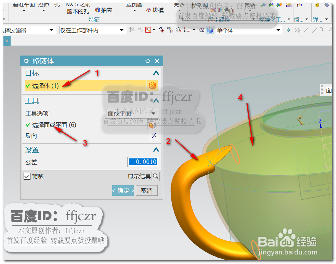The height and width of the screenshot is (264, 336).
Task: Click the reverse direction (反向) icon
Action: [154, 135]
